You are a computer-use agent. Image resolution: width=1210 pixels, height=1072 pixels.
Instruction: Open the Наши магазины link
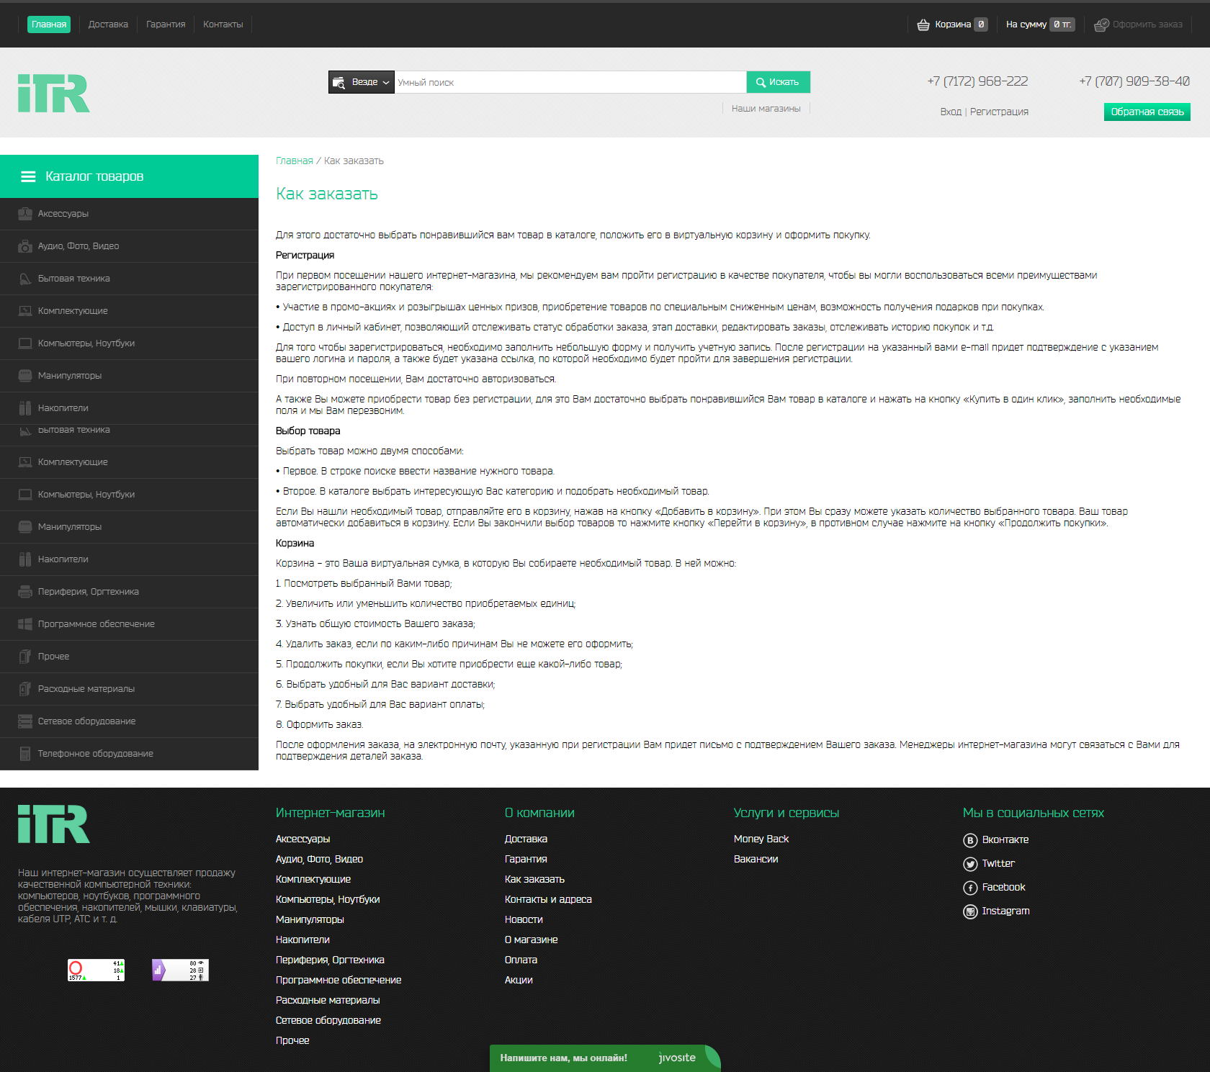click(766, 109)
